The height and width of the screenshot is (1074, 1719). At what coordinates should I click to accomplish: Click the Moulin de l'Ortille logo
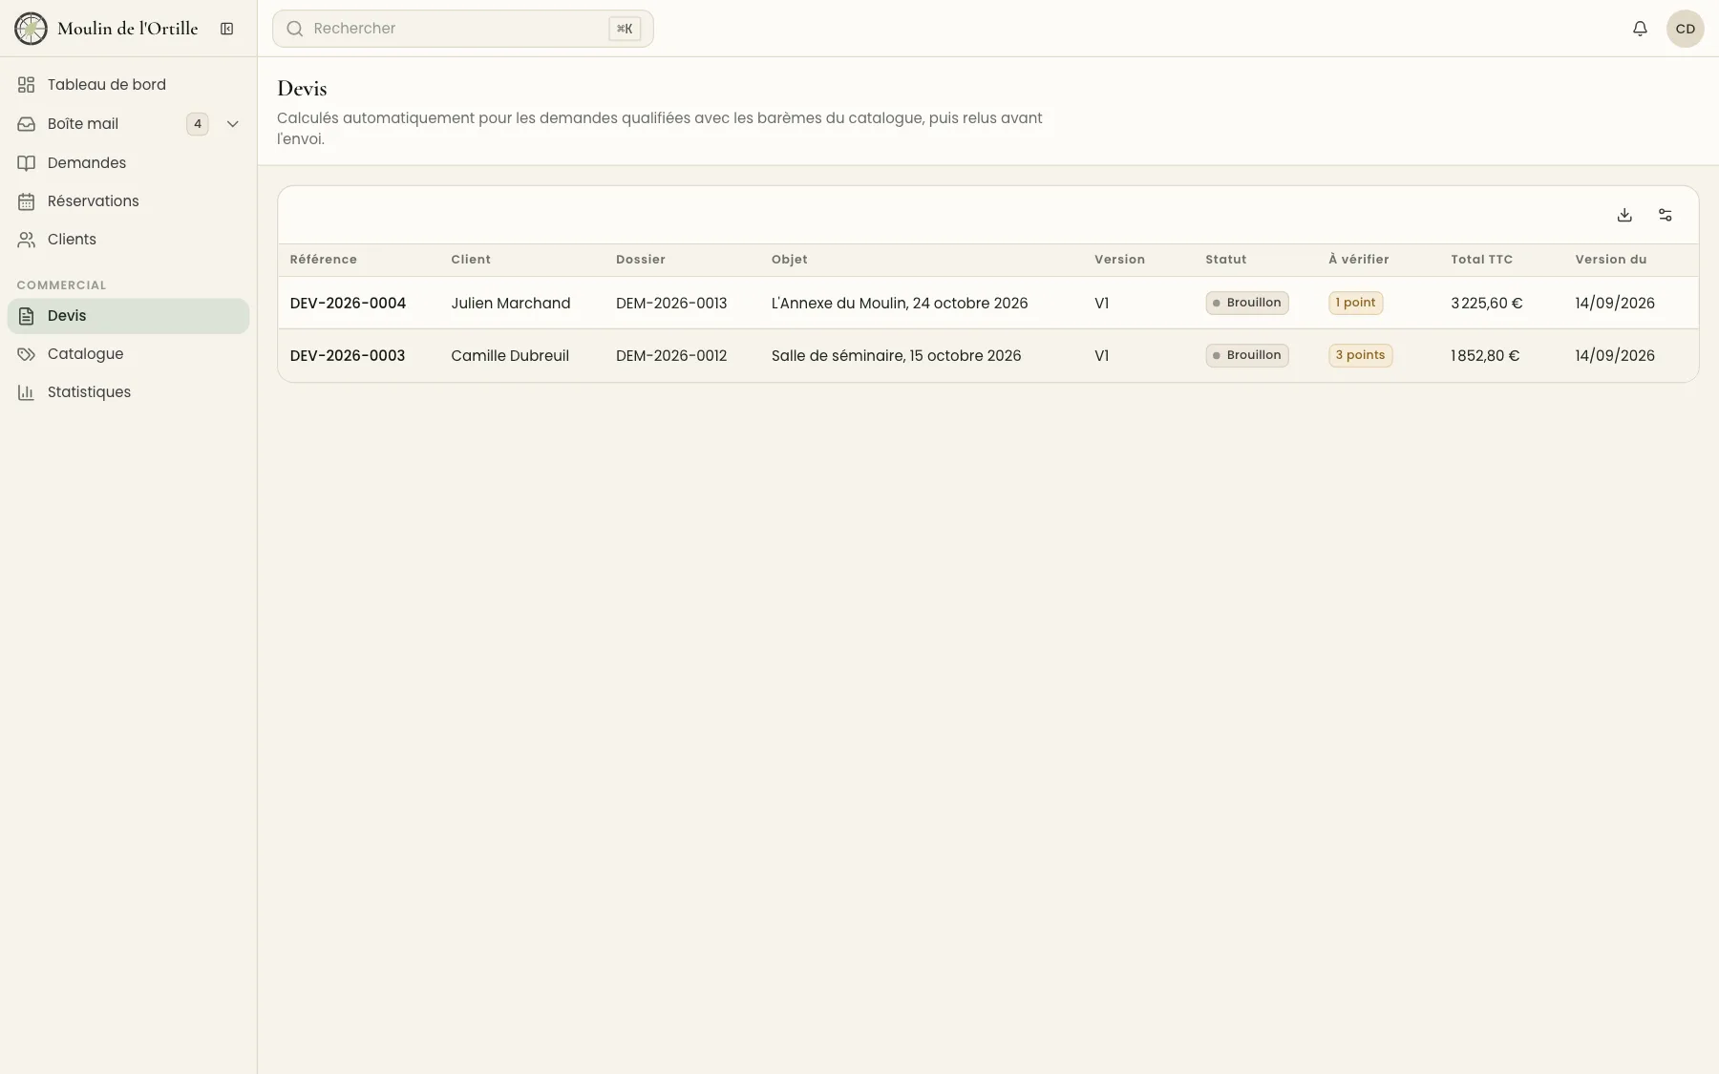[x=31, y=29]
